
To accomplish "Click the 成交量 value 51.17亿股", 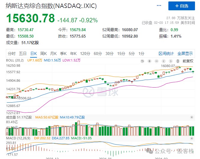I will coord(30,43).
